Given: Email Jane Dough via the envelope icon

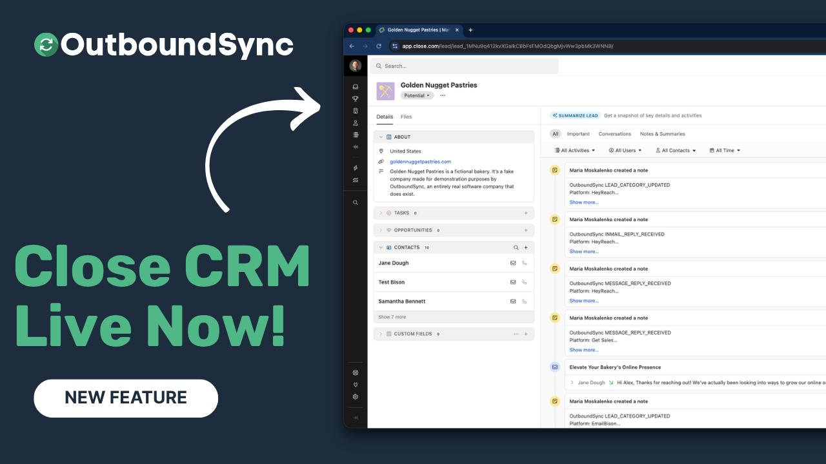Looking at the screenshot, I should pos(513,262).
